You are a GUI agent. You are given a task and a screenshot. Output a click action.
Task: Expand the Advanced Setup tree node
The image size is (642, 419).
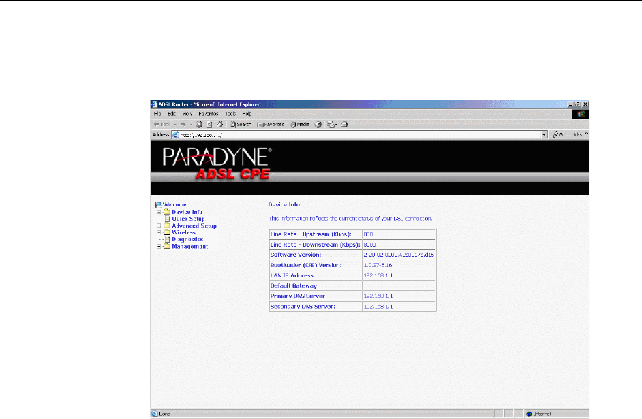[x=159, y=226]
